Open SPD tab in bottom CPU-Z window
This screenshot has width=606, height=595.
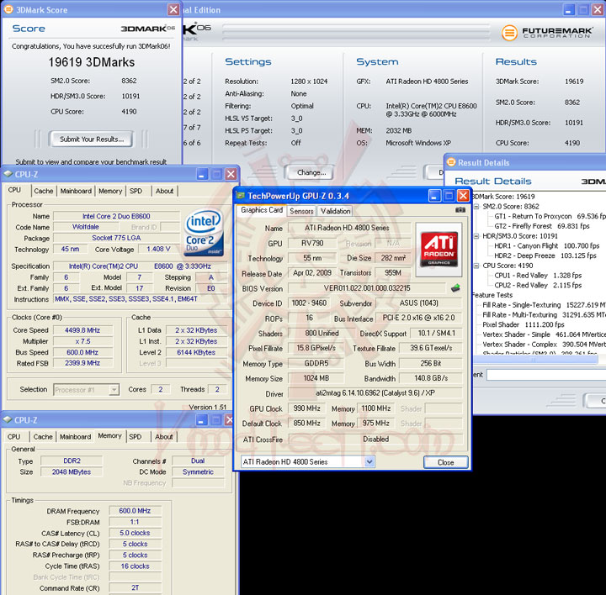pos(135,437)
